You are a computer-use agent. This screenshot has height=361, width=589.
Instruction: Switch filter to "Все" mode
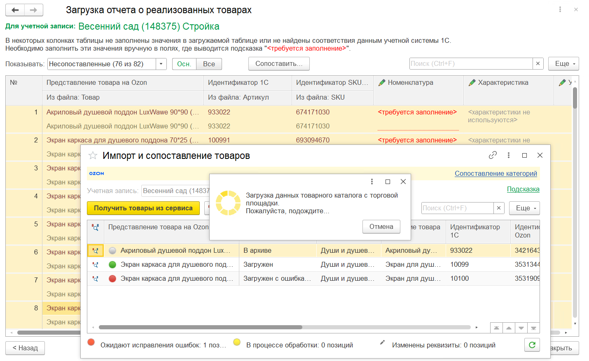point(209,64)
